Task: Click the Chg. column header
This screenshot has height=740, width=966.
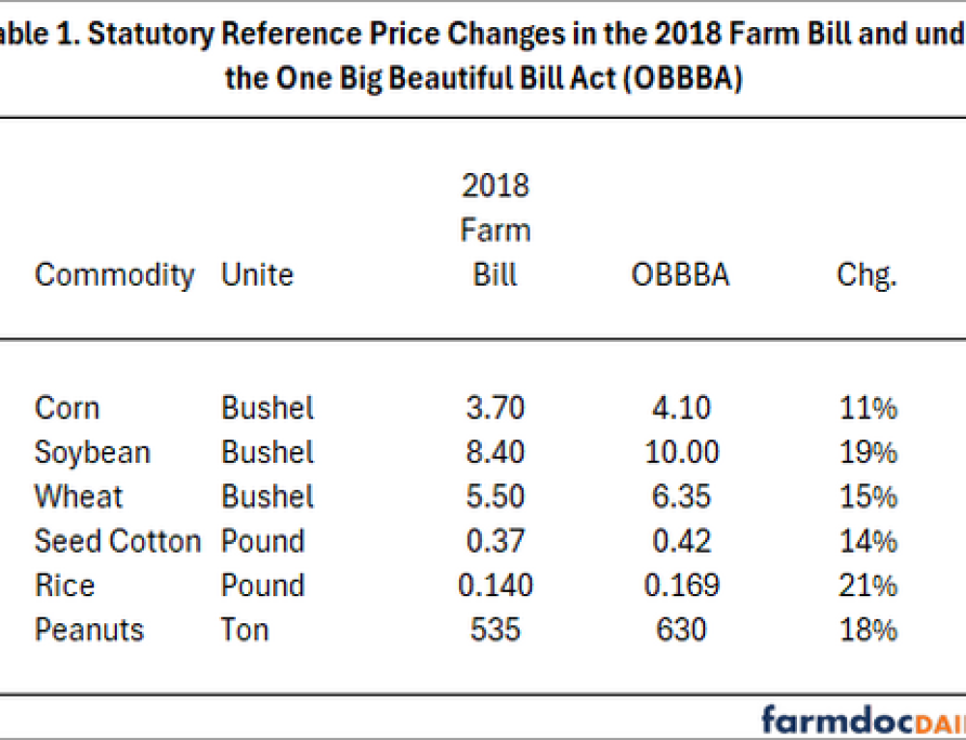Action: (x=867, y=275)
